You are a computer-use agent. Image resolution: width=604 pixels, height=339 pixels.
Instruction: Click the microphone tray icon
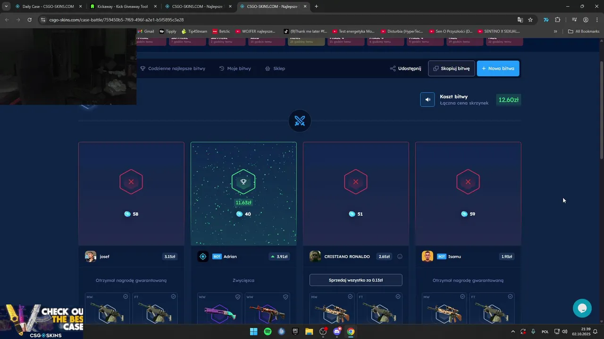[533, 331]
